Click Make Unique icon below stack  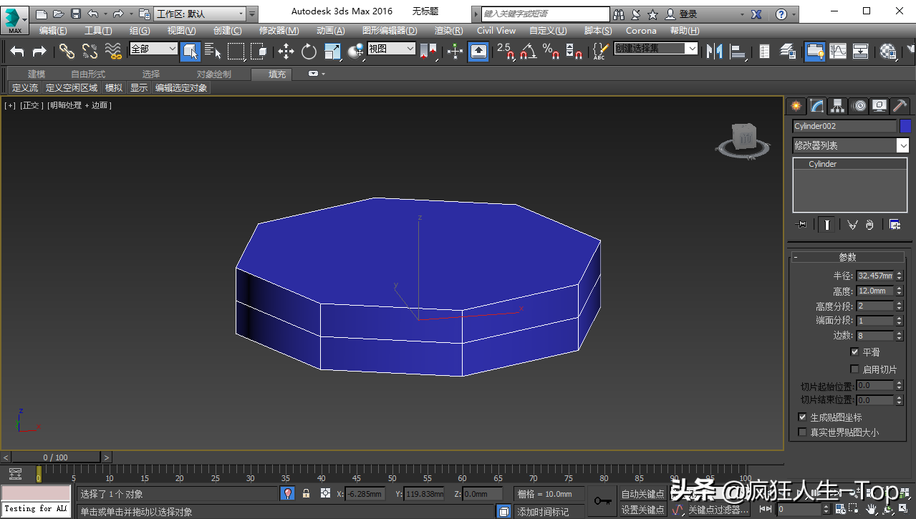(x=852, y=224)
